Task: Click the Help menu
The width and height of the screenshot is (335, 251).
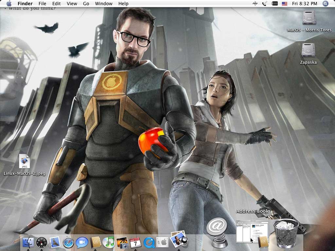Action: (123, 4)
